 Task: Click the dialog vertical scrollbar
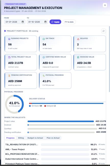[x=109, y=59]
